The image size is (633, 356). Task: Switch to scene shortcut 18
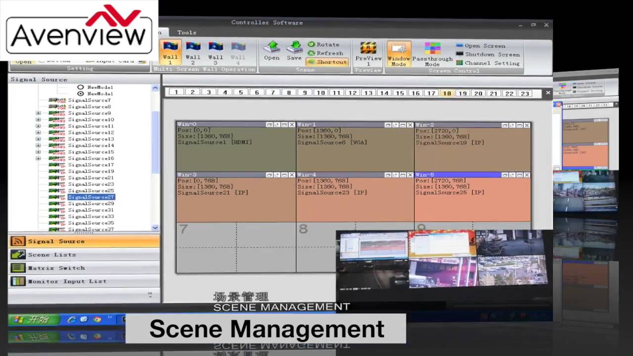[447, 93]
